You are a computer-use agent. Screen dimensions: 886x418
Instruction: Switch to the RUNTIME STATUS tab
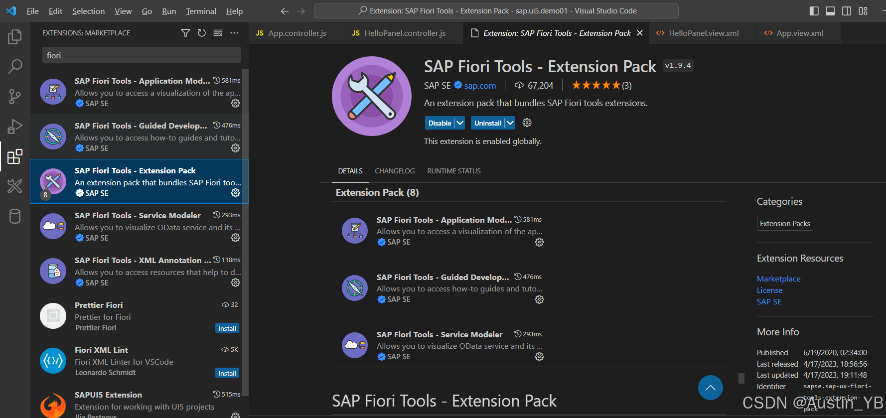(x=454, y=171)
